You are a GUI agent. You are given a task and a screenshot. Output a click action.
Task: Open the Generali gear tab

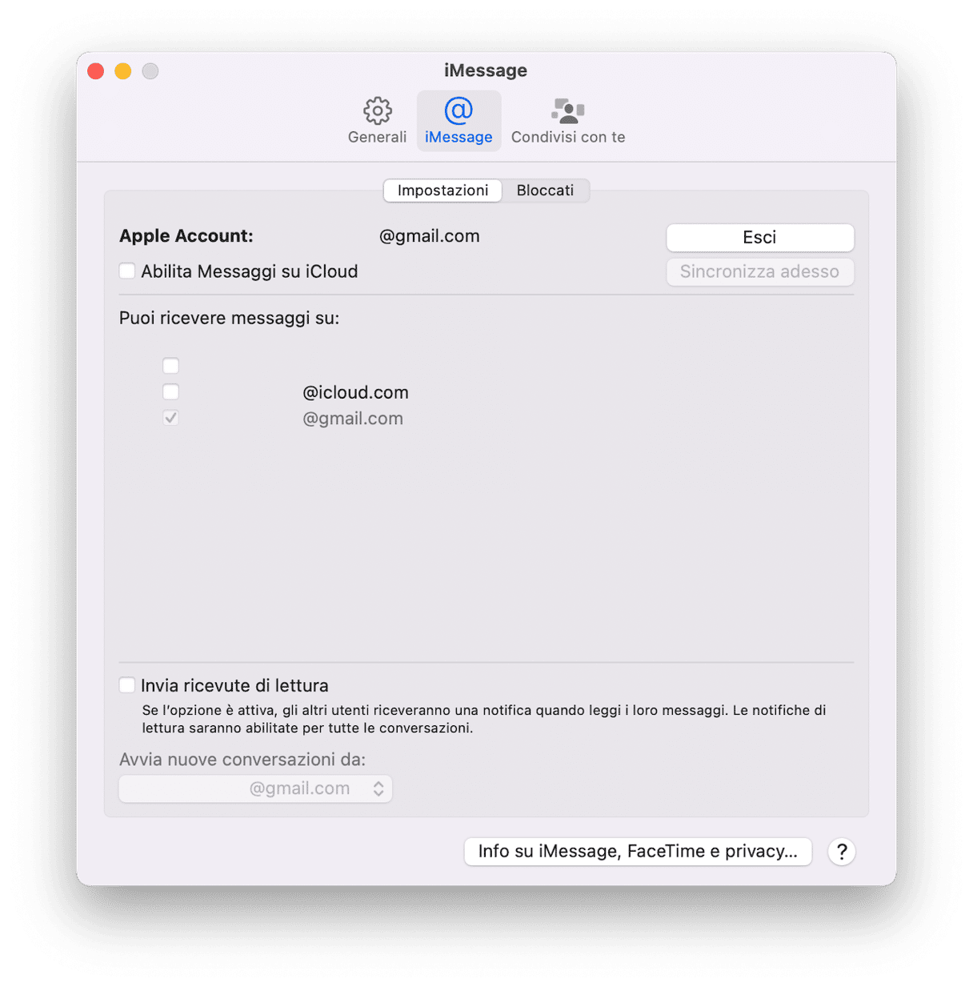pyautogui.click(x=377, y=121)
